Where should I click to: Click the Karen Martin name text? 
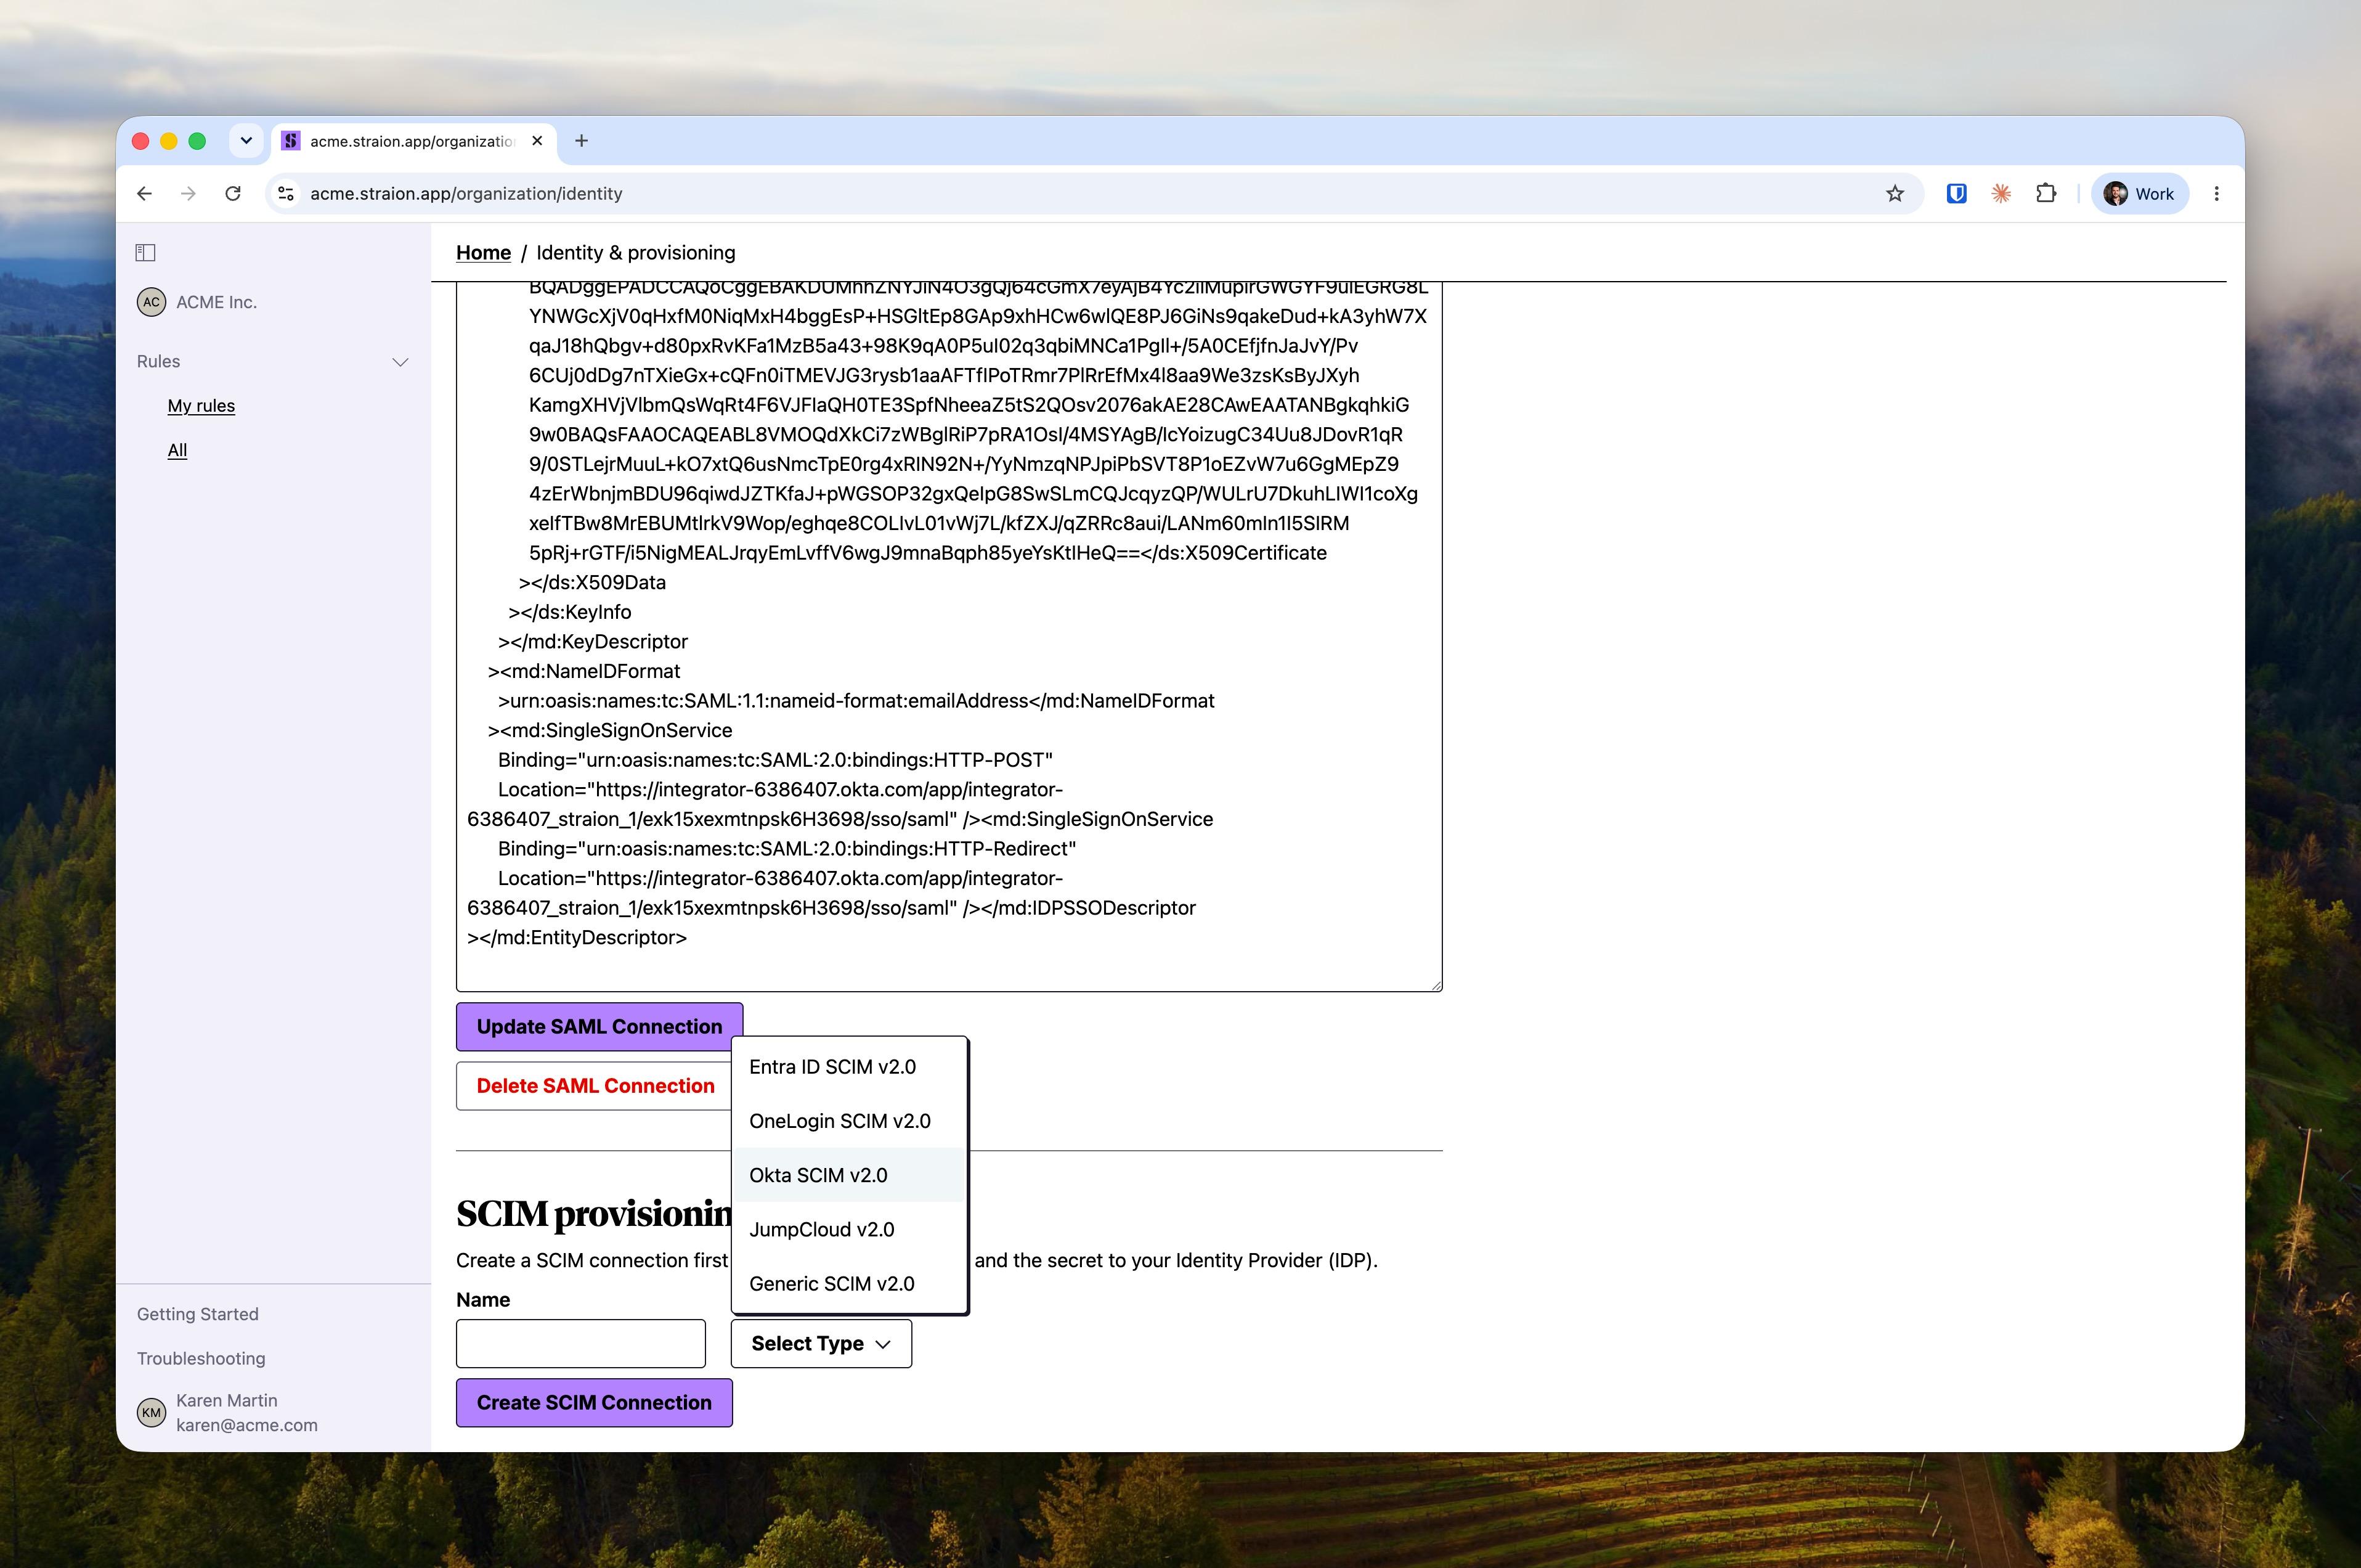227,1400
